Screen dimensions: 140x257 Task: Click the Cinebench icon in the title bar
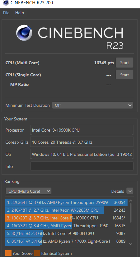(6, 2)
